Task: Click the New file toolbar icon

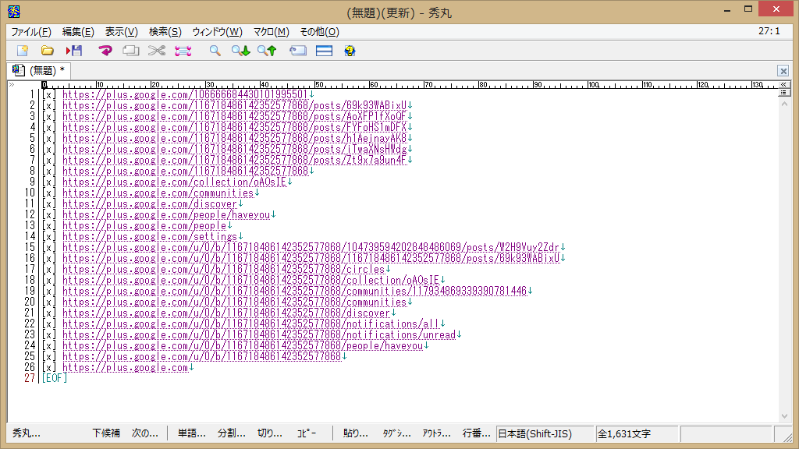Action: click(23, 51)
